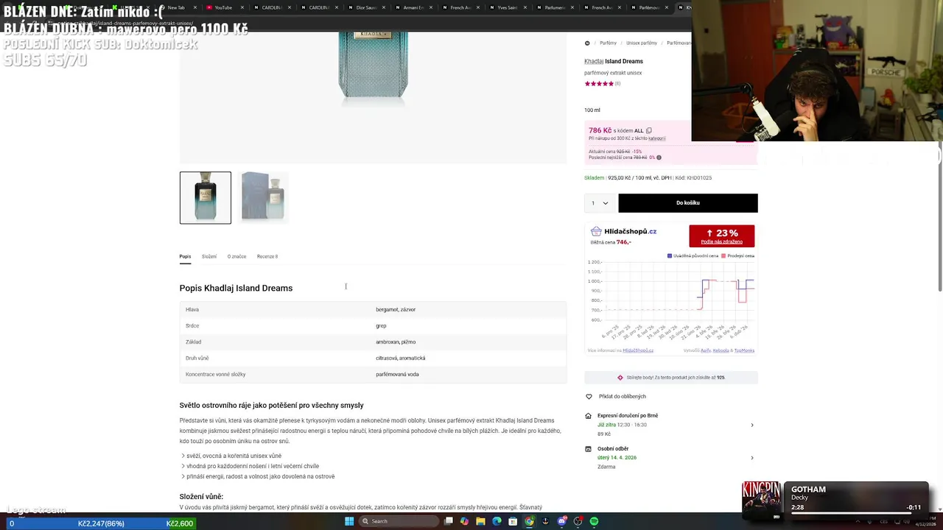Click the 'parfémovaná voda' cell
The height and width of the screenshot is (530, 943).
[x=397, y=375]
